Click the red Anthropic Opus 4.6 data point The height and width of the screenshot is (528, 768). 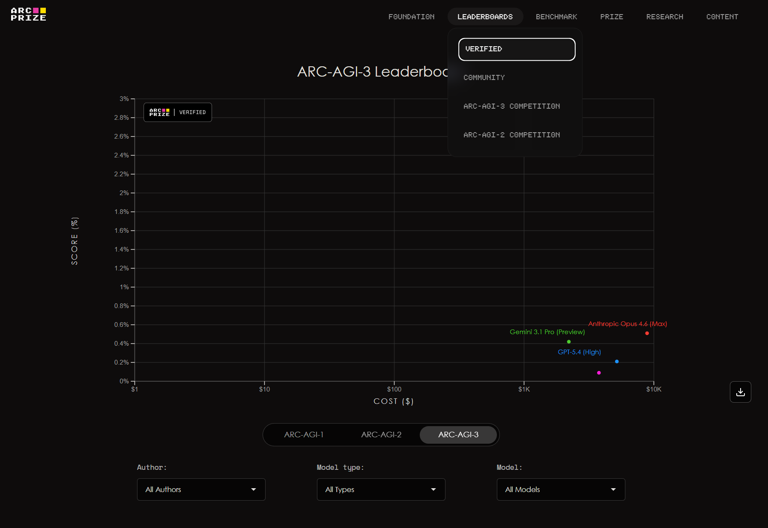[x=647, y=333]
